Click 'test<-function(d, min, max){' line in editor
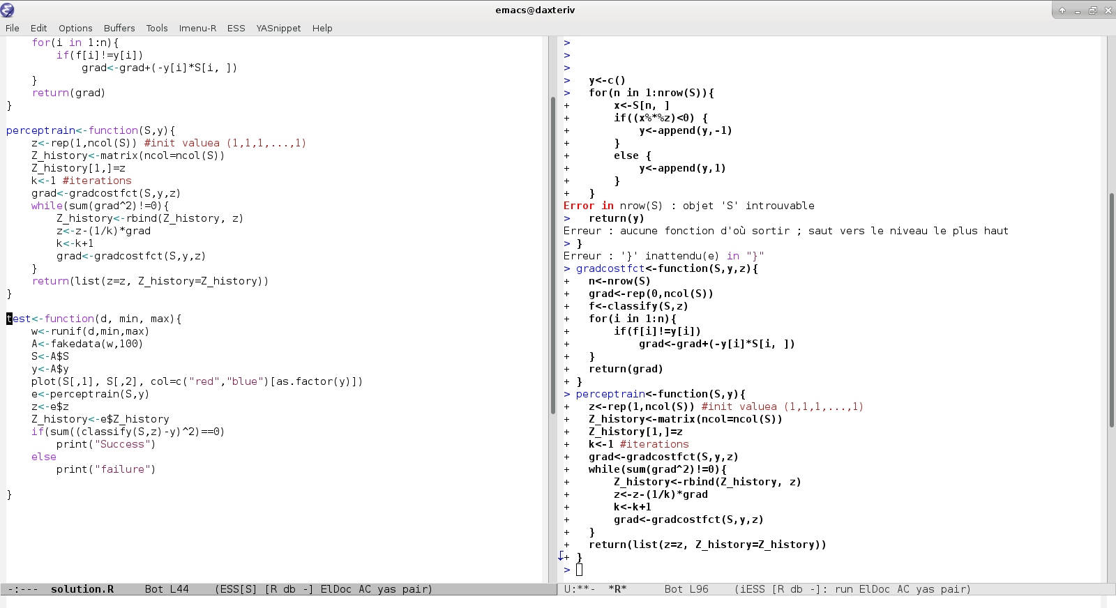This screenshot has width=1116, height=608. point(94,319)
